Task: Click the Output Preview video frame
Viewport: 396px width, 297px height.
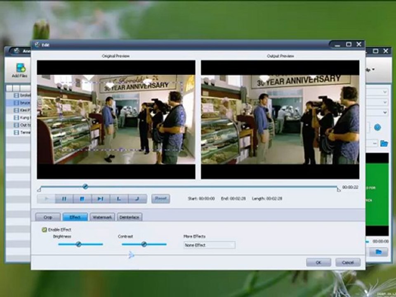Action: point(280,120)
